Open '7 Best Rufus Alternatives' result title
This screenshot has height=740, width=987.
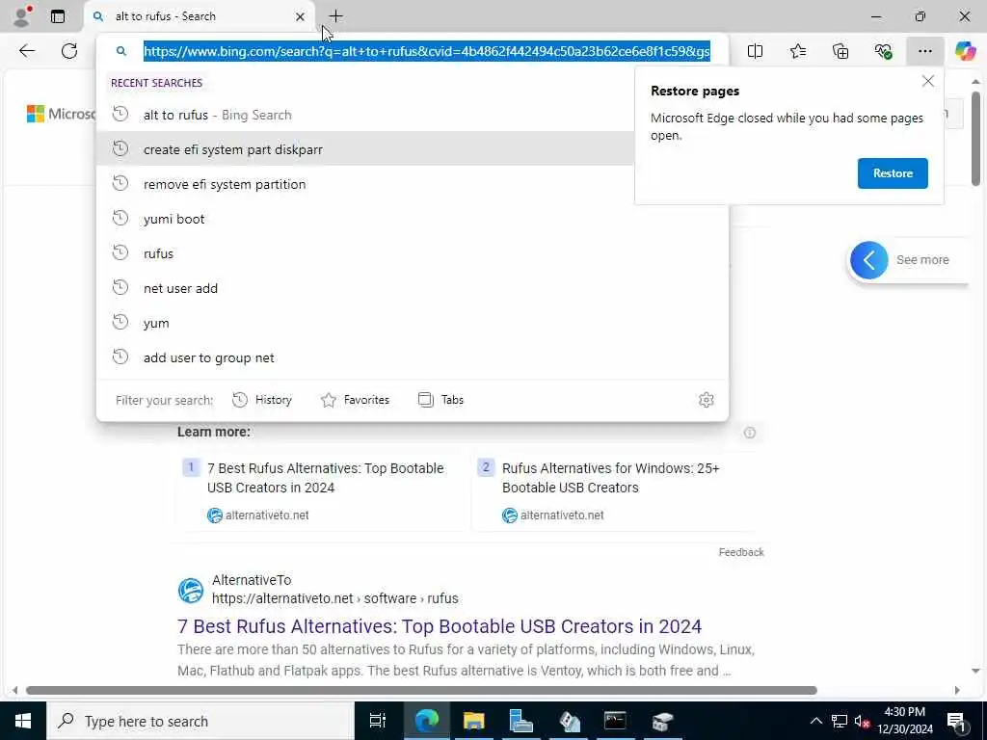tap(440, 626)
